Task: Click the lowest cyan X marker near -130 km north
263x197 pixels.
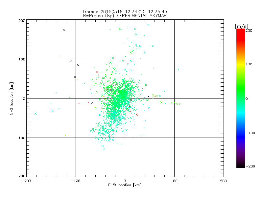Action: tap(104, 149)
